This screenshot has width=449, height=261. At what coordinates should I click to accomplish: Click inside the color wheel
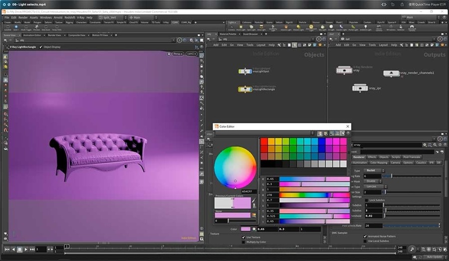[235, 167]
